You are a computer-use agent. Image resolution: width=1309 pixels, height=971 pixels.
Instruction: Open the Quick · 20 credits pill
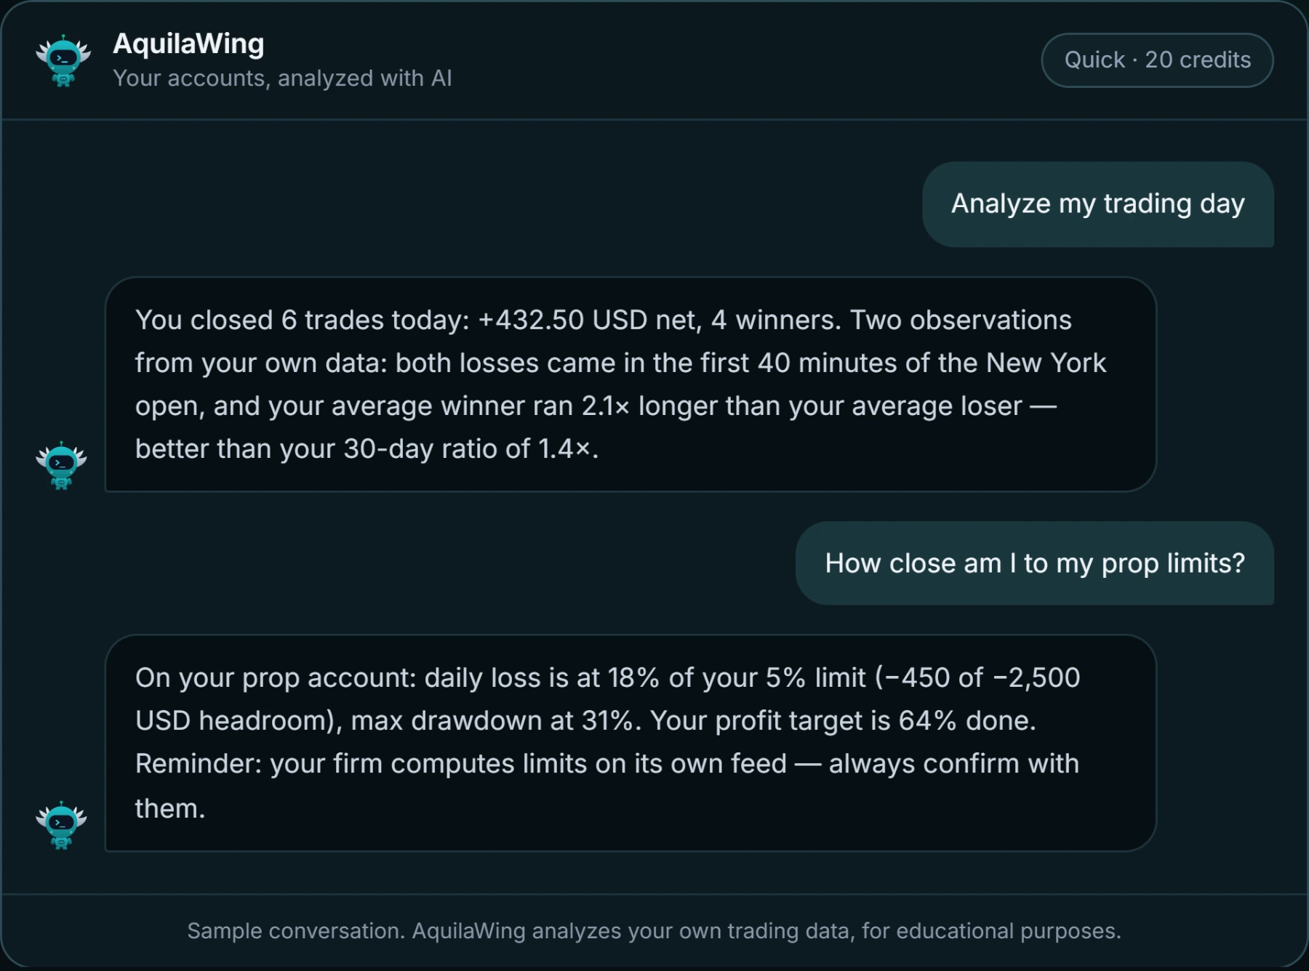1157,60
